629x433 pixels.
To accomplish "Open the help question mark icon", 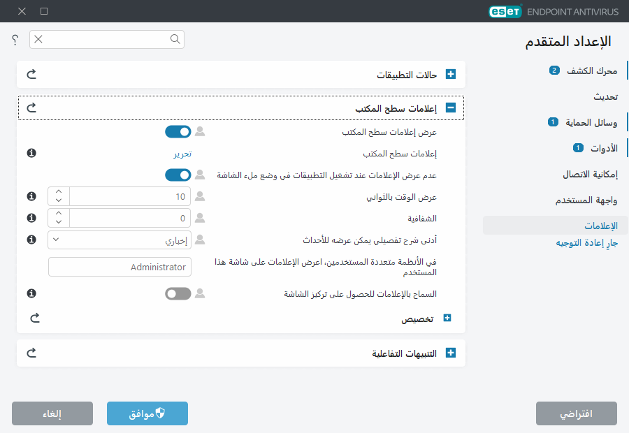I will coord(14,40).
